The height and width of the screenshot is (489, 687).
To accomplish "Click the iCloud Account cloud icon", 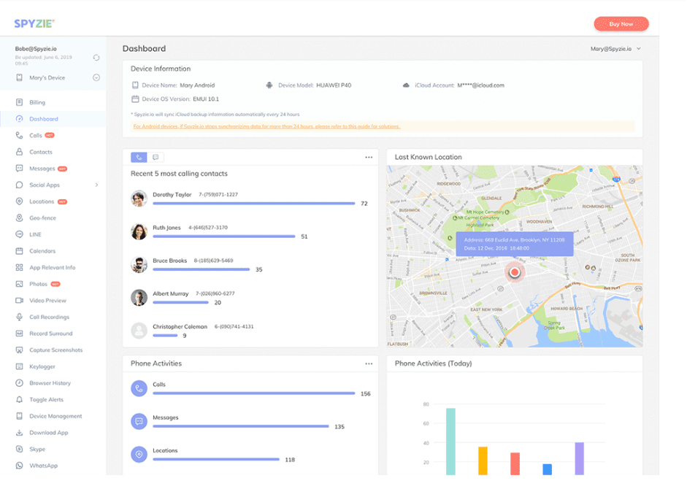I will coord(406,85).
